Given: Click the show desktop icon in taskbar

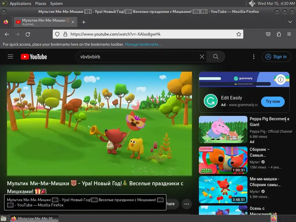Looking at the screenshot, I should 3,219.
